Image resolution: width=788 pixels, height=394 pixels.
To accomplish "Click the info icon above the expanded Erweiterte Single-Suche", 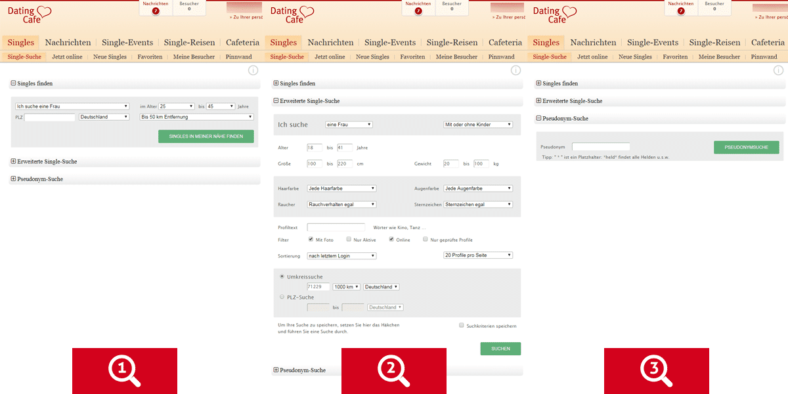I will pyautogui.click(x=515, y=70).
